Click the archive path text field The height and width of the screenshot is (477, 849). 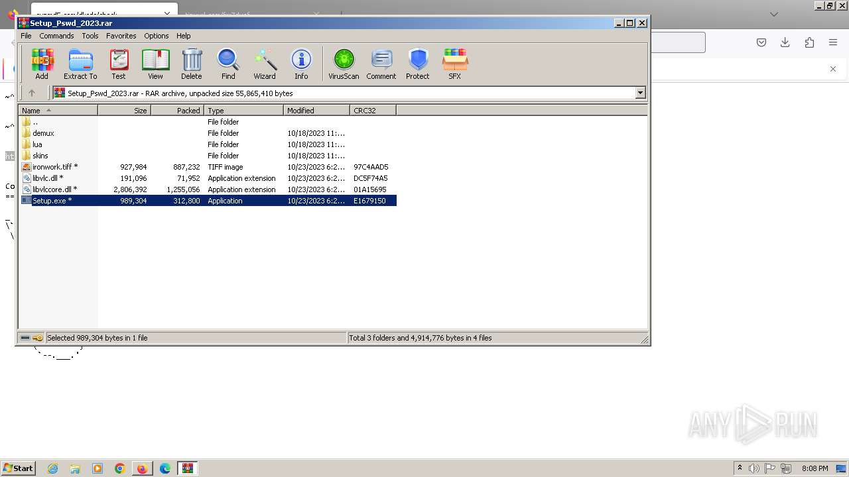(x=344, y=93)
